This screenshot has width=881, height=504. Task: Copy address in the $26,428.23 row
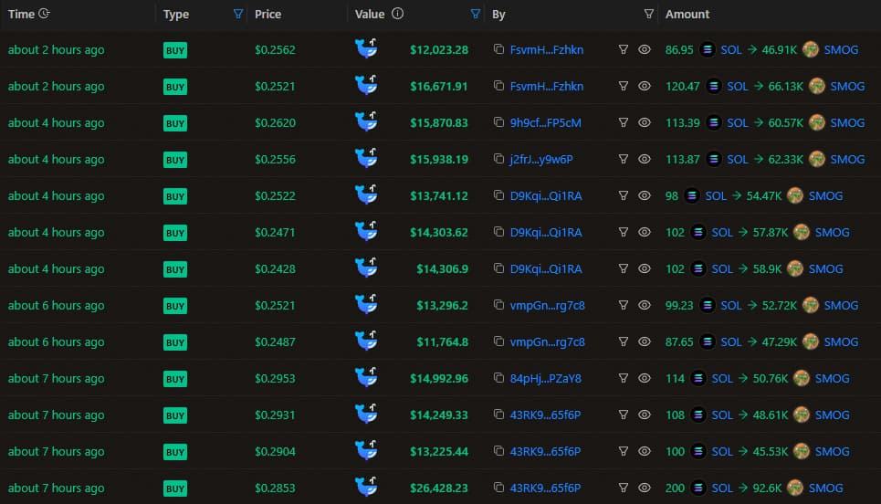pos(498,488)
